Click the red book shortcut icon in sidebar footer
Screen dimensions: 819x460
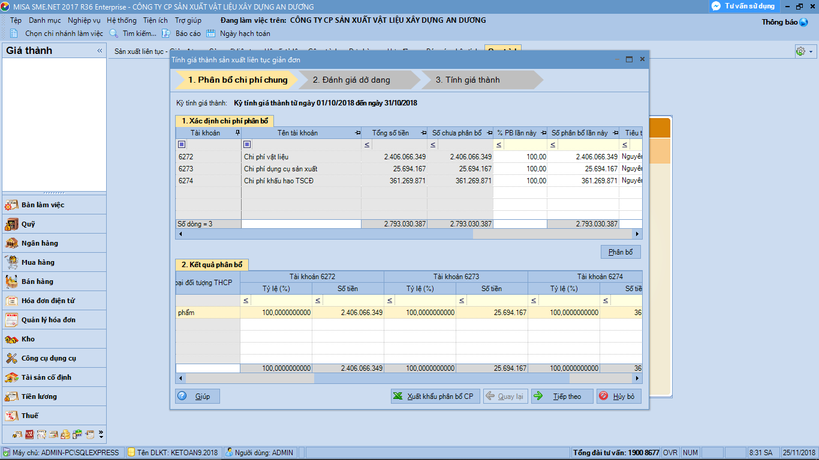point(29,434)
